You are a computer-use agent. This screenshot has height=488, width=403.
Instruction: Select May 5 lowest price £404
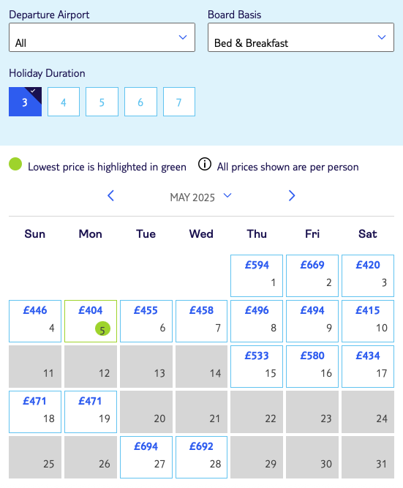91,321
